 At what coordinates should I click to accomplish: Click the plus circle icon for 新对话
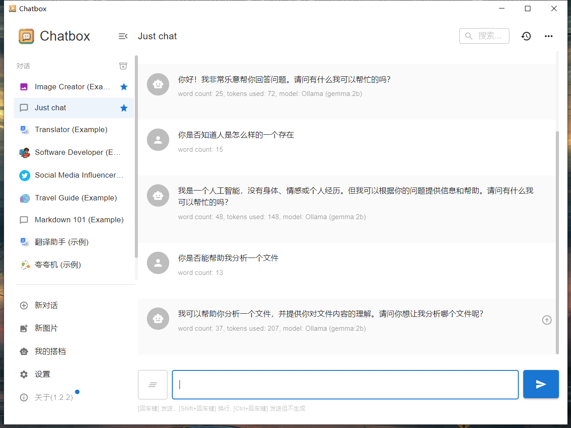click(x=24, y=306)
